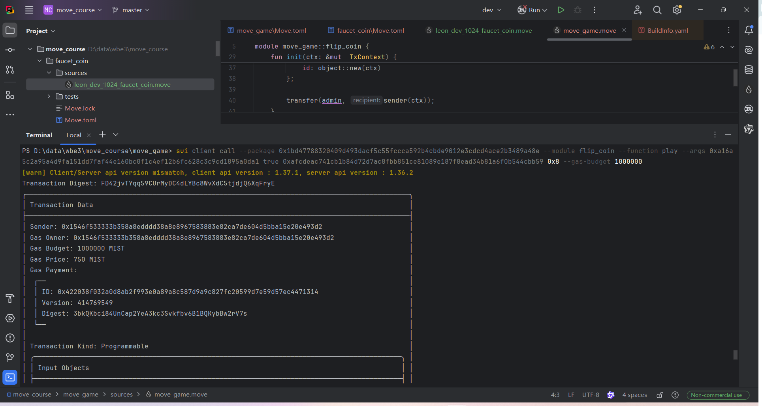Click the move_course breadcrumb

coord(29,395)
